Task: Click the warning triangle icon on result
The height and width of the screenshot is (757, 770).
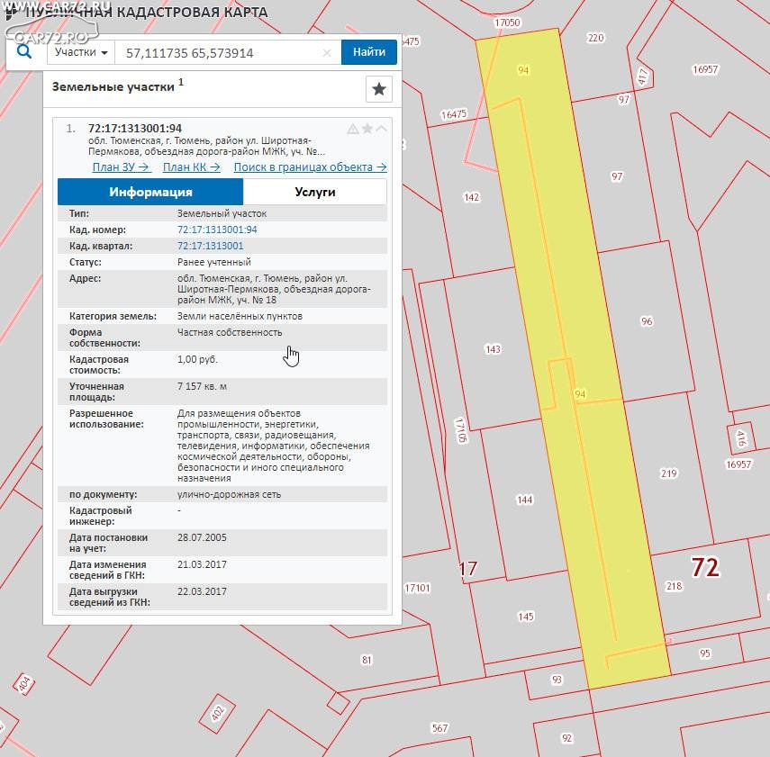Action: click(353, 129)
